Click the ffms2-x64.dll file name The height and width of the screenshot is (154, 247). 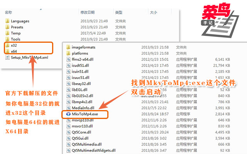[83, 59]
